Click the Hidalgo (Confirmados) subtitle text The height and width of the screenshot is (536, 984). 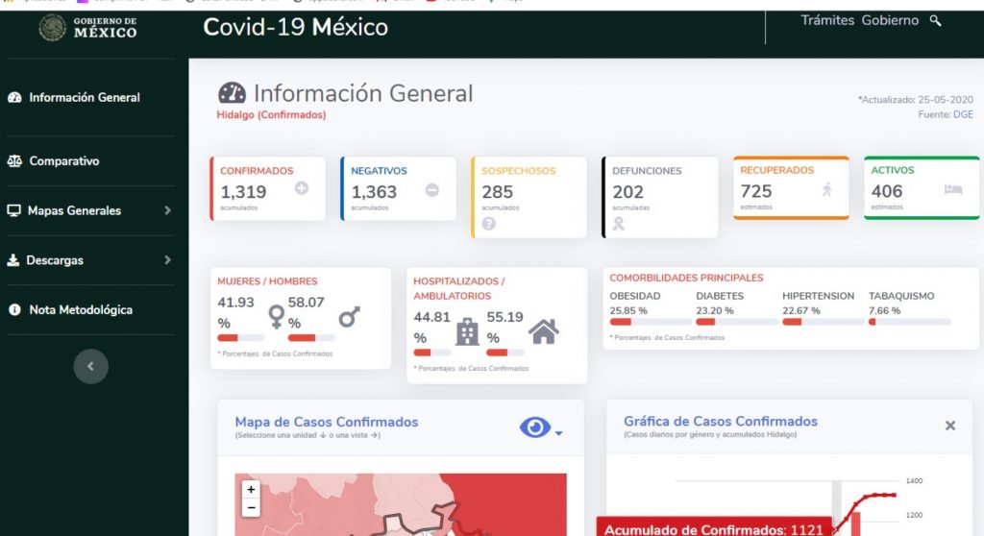pyautogui.click(x=271, y=115)
